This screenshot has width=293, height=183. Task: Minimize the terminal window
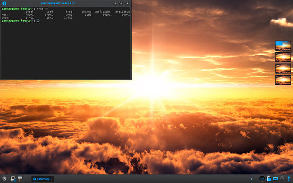pyautogui.click(x=116, y=3)
